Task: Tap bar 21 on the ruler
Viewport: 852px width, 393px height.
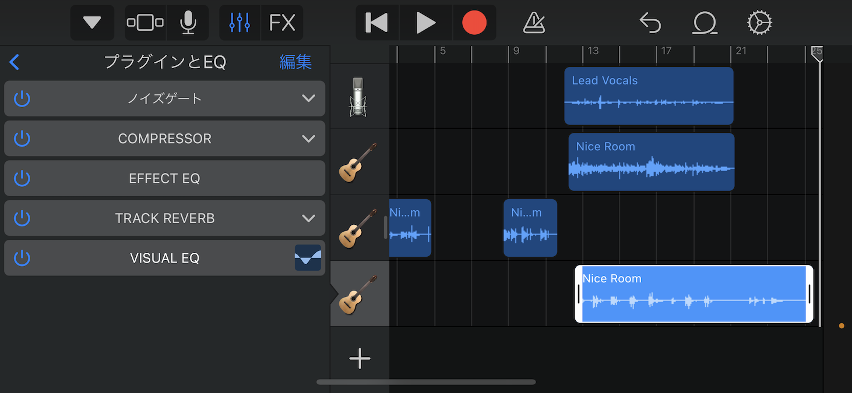Action: pos(741,51)
